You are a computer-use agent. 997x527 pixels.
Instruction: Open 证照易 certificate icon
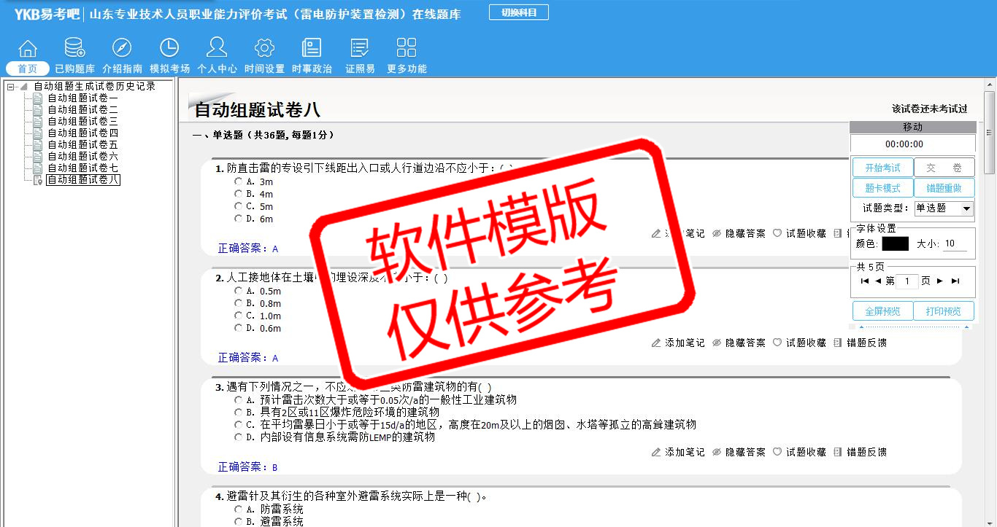(x=360, y=49)
